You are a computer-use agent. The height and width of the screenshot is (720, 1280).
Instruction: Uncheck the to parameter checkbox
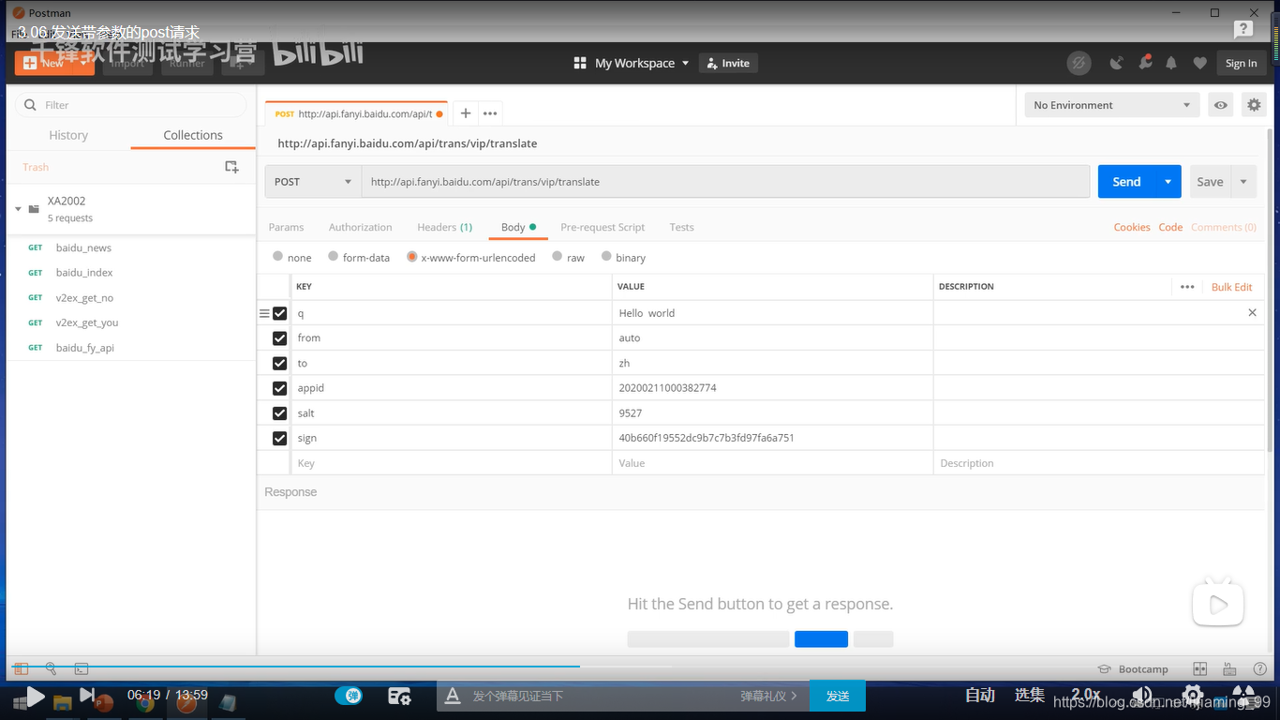click(x=279, y=364)
